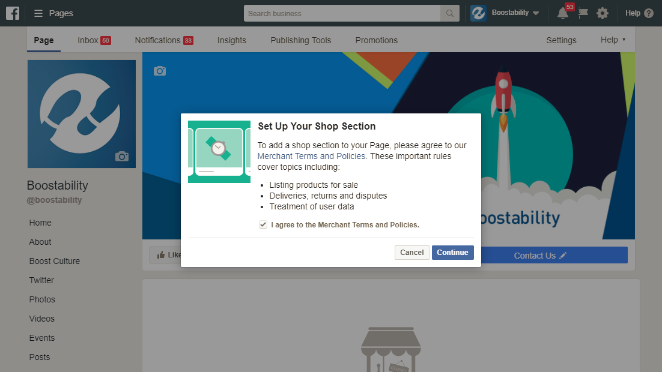Click the Help text in top bar
Image resolution: width=662 pixels, height=372 pixels.
(x=633, y=13)
